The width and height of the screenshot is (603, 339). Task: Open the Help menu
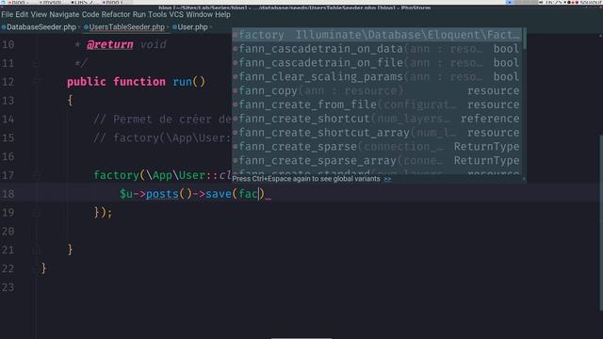222,15
